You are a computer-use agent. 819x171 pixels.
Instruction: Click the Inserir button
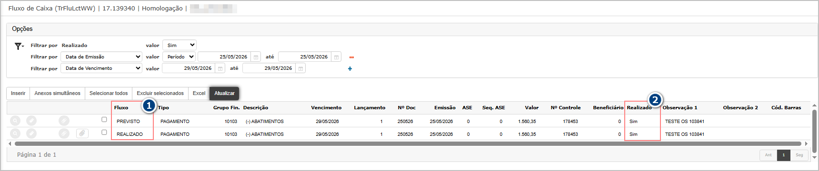click(x=18, y=93)
